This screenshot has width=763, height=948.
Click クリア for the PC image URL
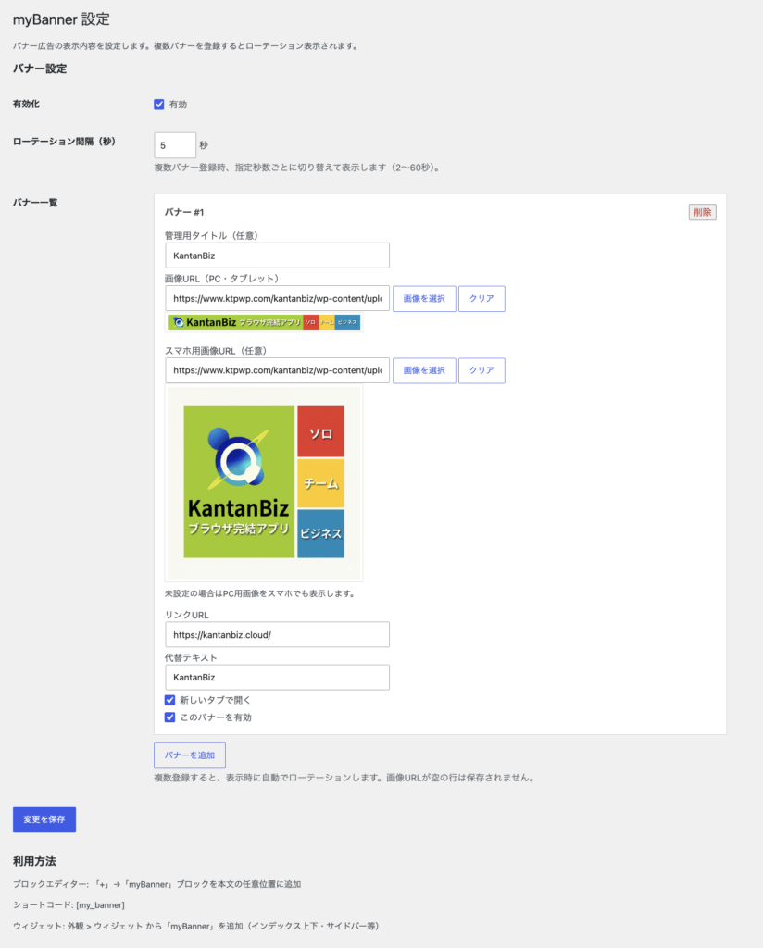point(482,299)
